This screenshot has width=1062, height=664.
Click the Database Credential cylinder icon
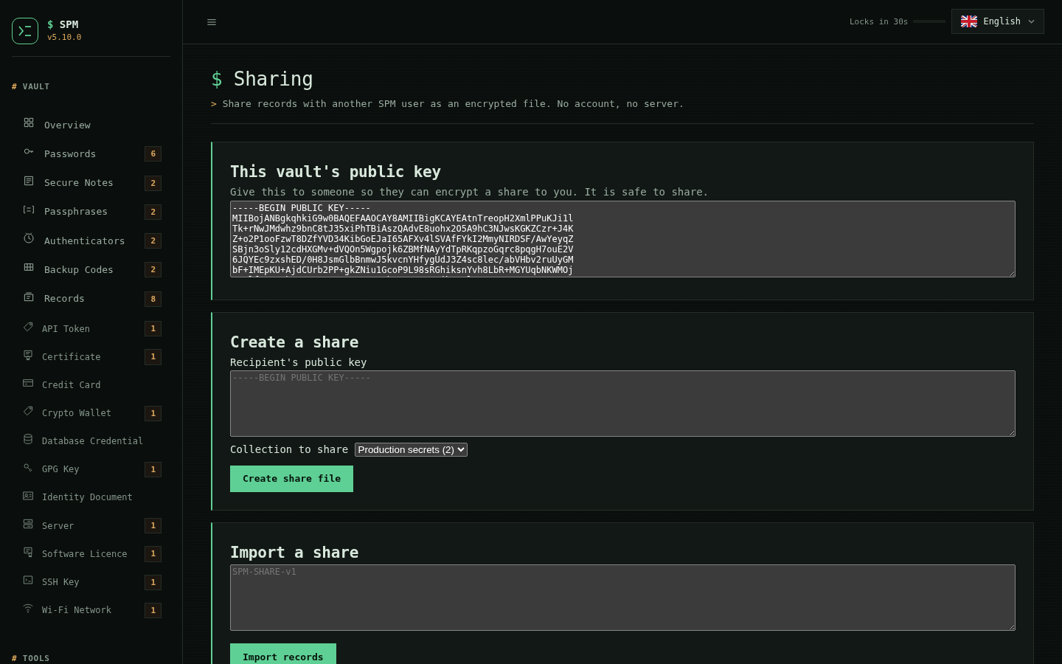coord(28,439)
